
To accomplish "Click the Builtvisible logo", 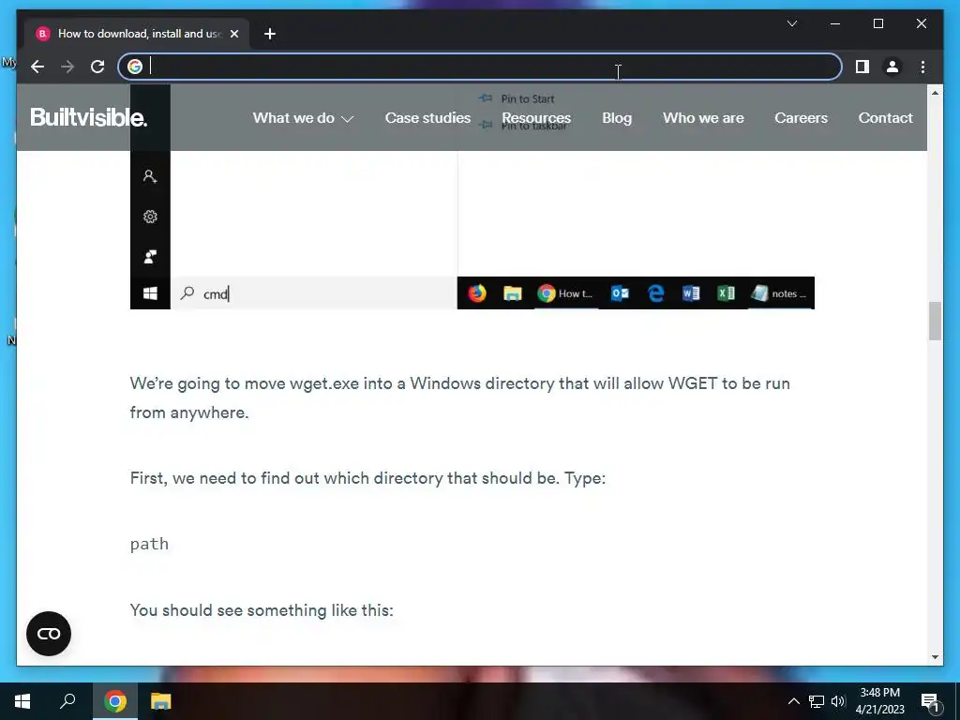I will pyautogui.click(x=89, y=117).
